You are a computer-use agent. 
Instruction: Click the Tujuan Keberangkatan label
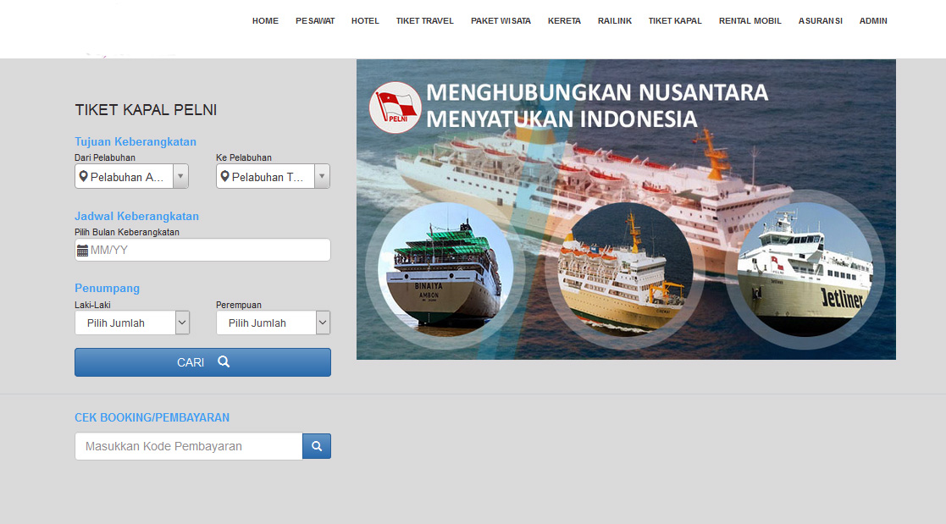[x=136, y=141]
